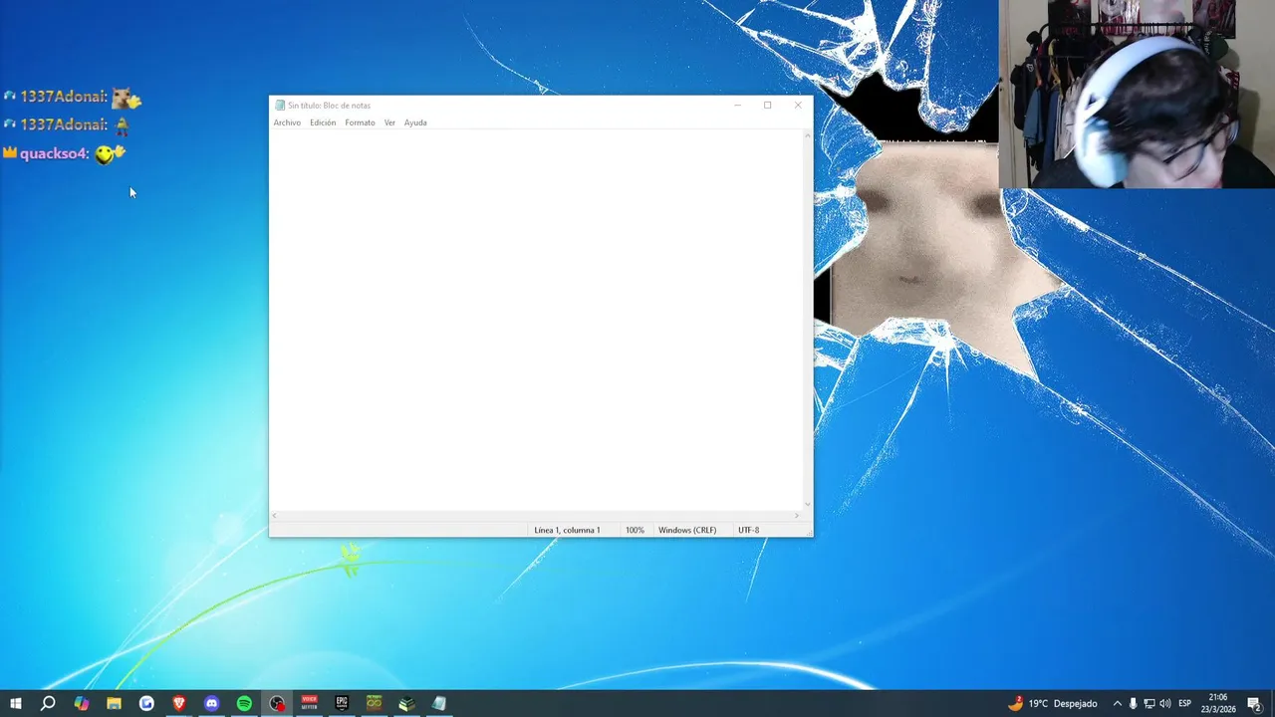Switch the ESP input language indicator

point(1185,703)
